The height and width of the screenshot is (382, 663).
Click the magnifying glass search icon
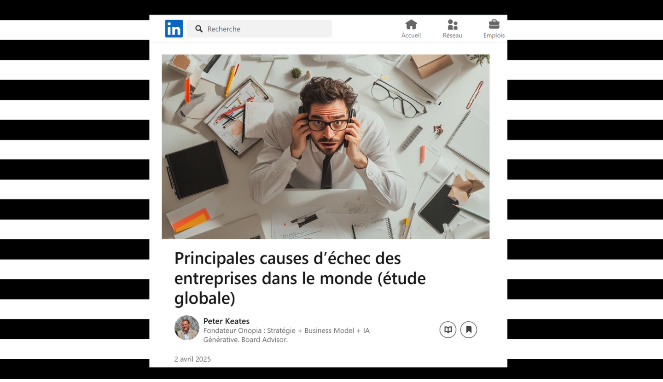(199, 29)
